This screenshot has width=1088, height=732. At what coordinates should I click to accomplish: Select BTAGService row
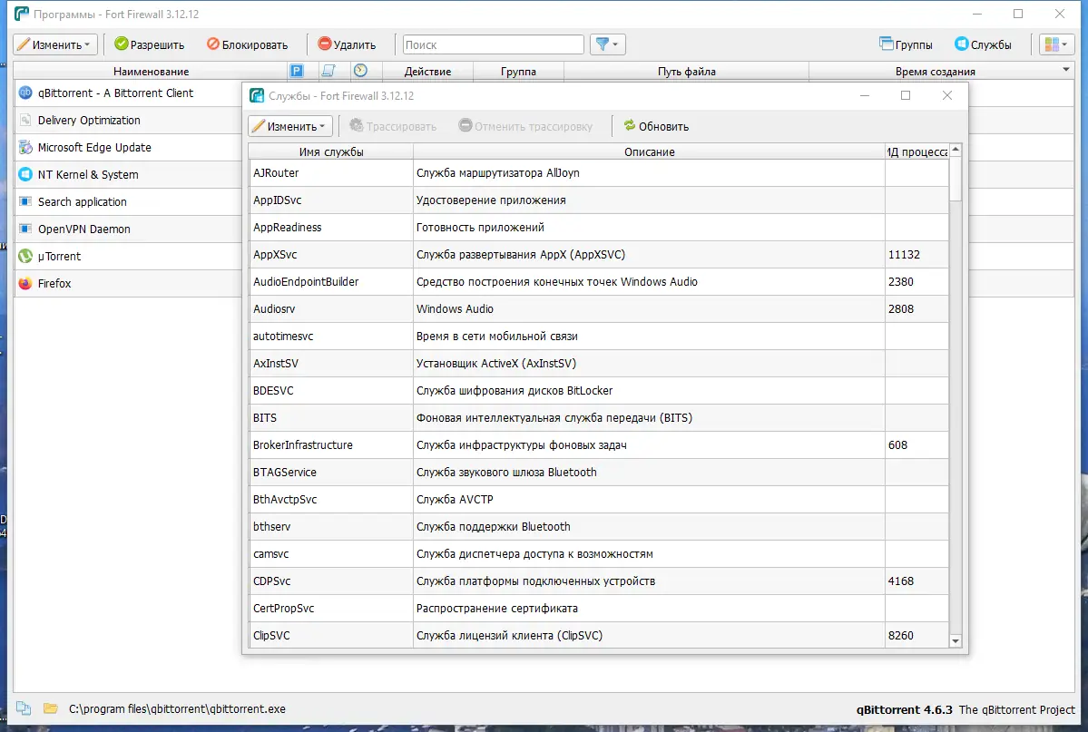point(598,472)
